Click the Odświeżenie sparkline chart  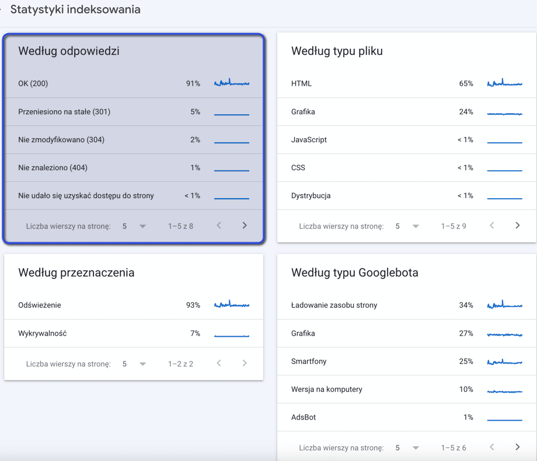(231, 305)
